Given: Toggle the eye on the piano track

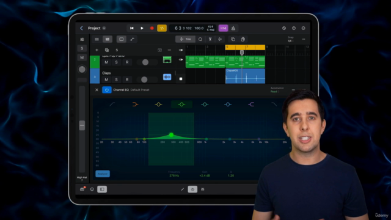Looking at the screenshot, I should click(181, 60).
